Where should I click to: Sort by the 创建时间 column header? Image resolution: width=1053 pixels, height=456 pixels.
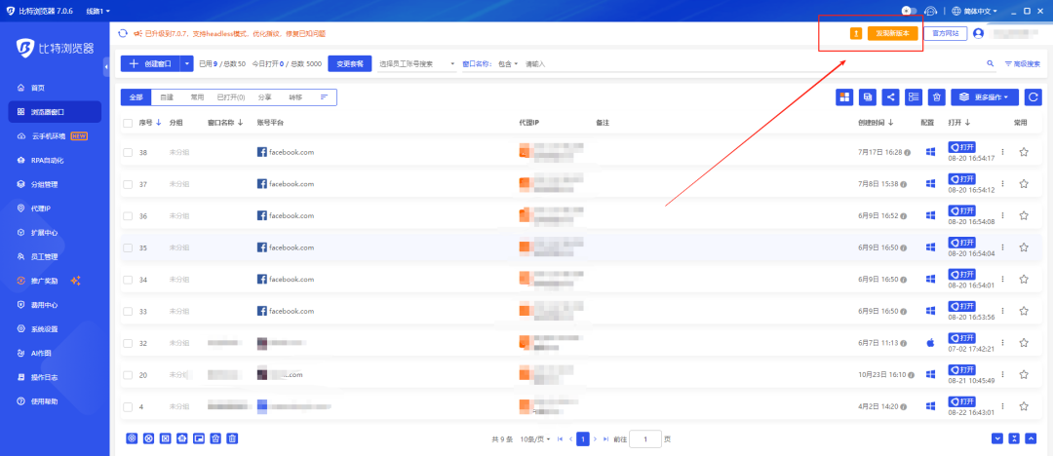[876, 123]
